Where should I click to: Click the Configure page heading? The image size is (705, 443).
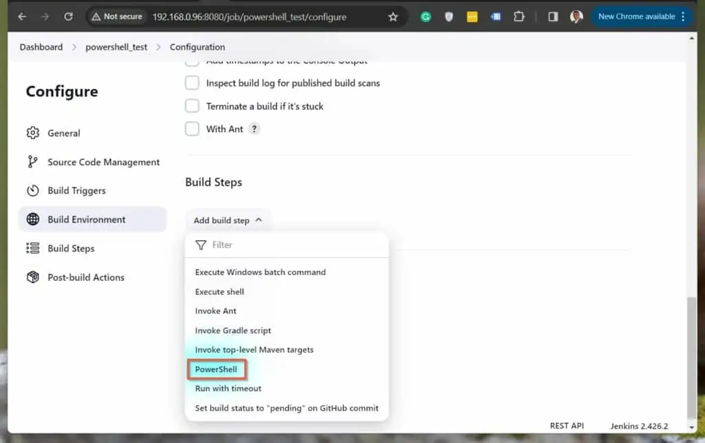click(62, 92)
